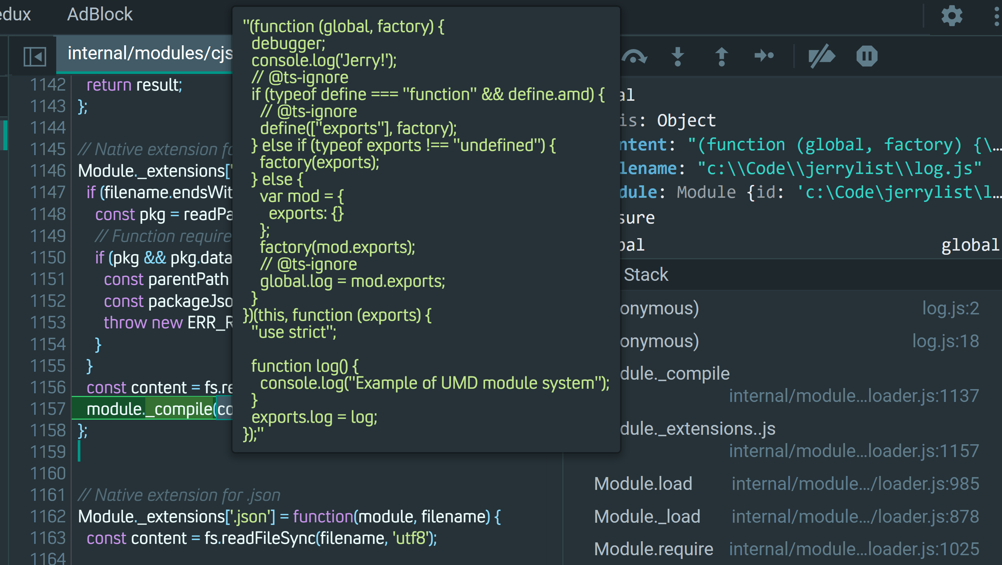Viewport: 1002px width, 565px height.
Task: Select the Module.require stack frame
Action: [654, 549]
